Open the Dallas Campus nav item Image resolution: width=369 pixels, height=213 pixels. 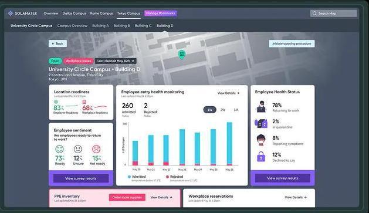[74, 13]
